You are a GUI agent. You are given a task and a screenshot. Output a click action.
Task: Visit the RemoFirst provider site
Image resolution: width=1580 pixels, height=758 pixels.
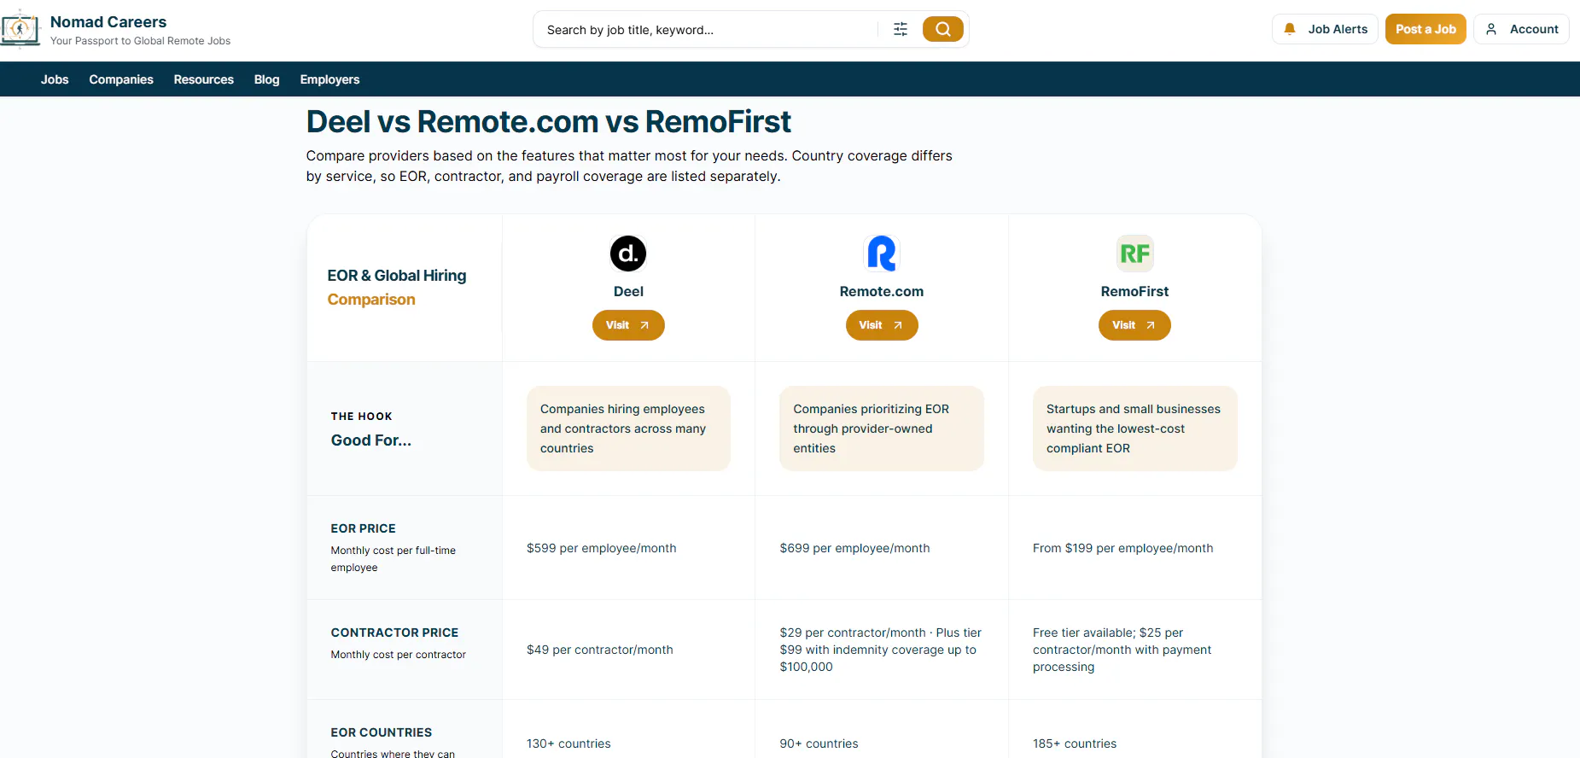(1134, 325)
